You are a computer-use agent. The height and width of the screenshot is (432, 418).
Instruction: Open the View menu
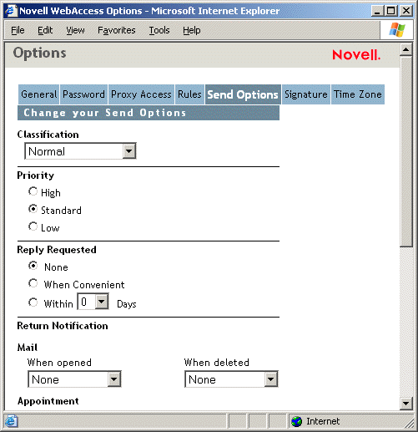[75, 30]
